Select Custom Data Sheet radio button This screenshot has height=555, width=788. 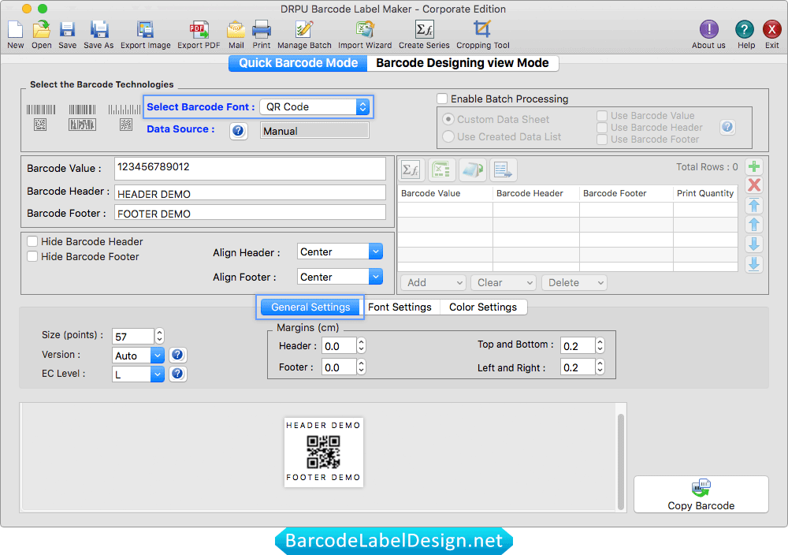pyautogui.click(x=448, y=120)
